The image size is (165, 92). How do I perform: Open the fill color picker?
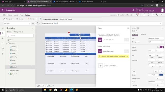click(x=161, y=71)
